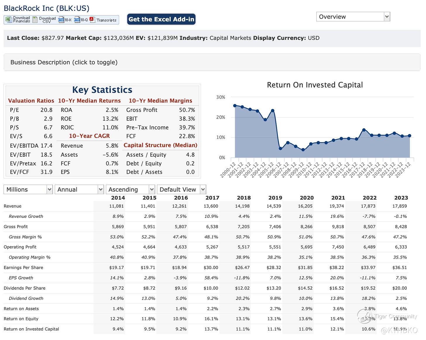Screen dimensions: 426x340
Task: Click the Return On Invested Capital chart title
Action: pyautogui.click(x=315, y=85)
